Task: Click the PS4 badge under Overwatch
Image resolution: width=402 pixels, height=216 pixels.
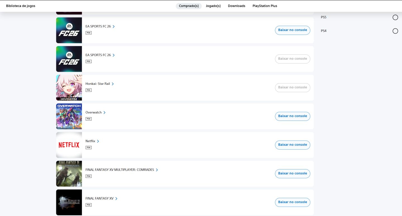Action: (x=88, y=119)
